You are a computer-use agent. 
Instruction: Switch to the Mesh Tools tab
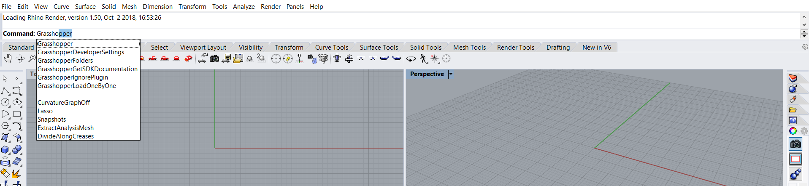[x=469, y=47]
